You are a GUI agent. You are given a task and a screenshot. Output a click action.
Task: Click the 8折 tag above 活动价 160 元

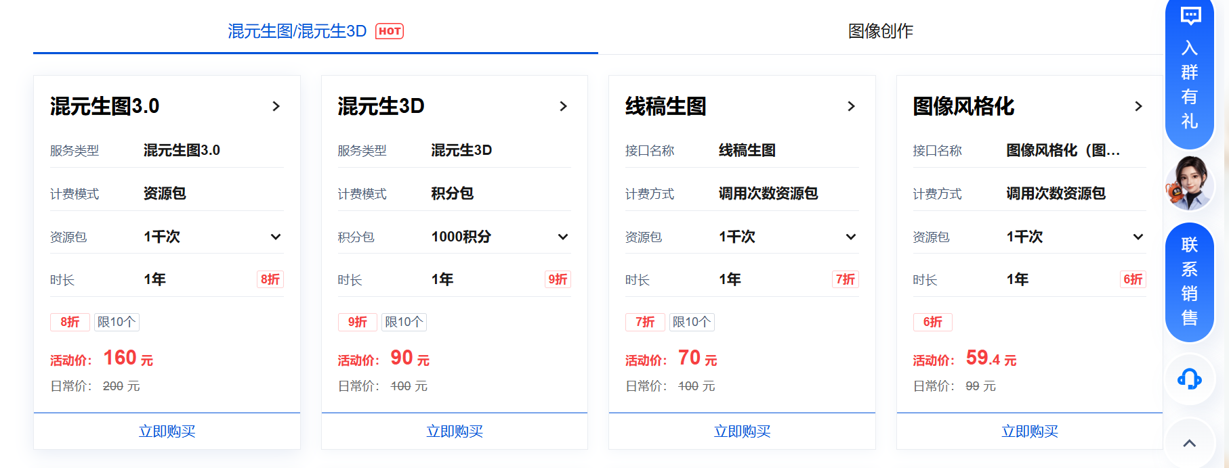(x=70, y=322)
